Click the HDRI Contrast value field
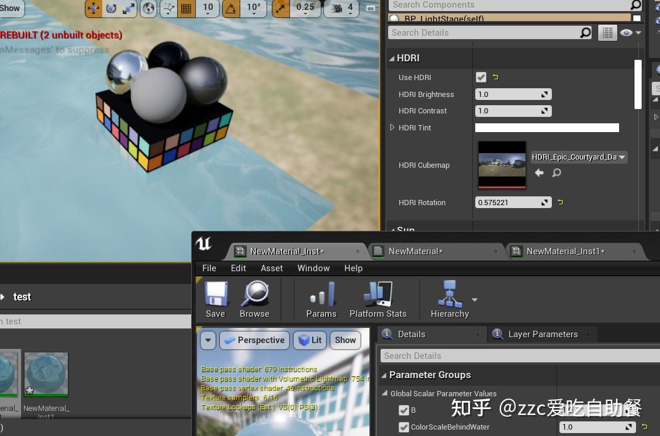The image size is (660, 436). (513, 111)
